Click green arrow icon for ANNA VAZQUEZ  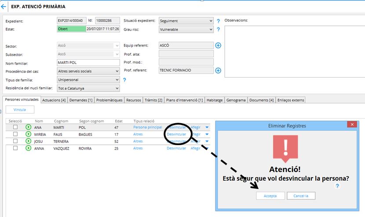(x=29, y=148)
